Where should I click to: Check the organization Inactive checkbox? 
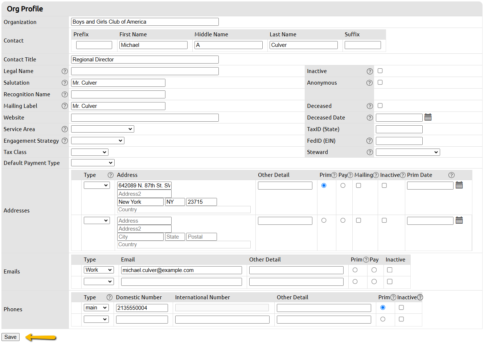click(x=380, y=71)
